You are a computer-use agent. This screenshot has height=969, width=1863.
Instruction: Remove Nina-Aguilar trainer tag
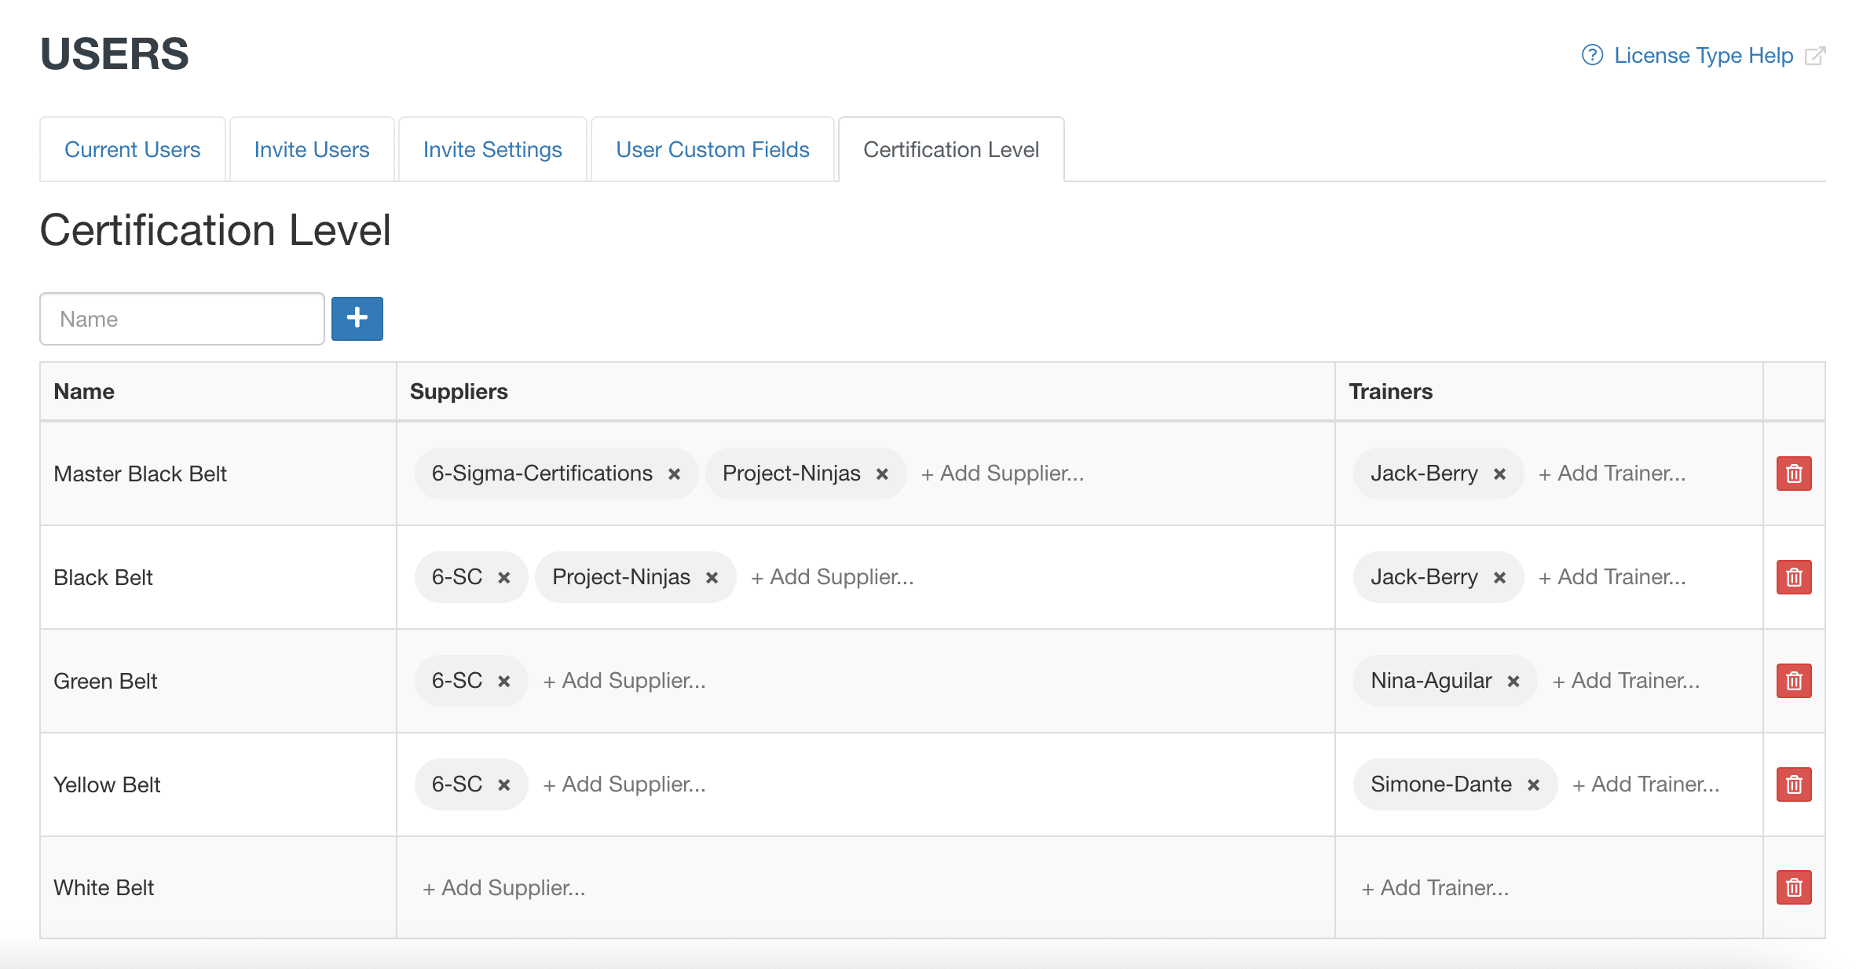pyautogui.click(x=1513, y=682)
